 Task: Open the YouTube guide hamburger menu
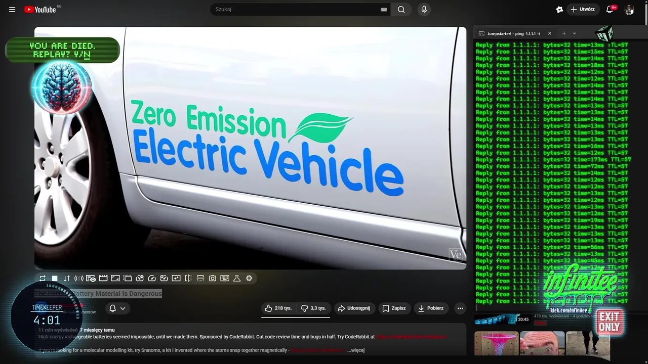point(12,10)
